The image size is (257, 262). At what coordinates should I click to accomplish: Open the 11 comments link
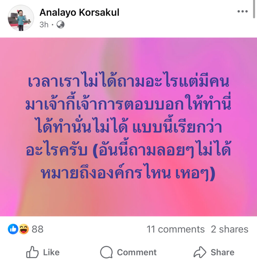click(x=176, y=229)
